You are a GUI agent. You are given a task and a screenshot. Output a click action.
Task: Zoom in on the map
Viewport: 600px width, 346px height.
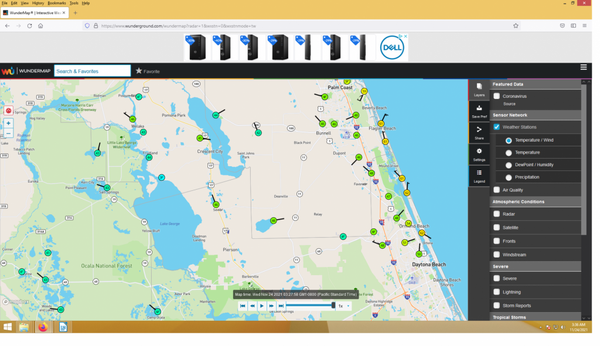point(8,124)
